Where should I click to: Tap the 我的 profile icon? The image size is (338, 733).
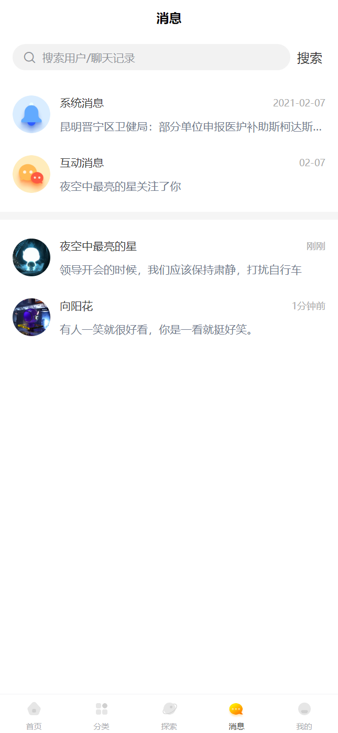pyautogui.click(x=304, y=709)
